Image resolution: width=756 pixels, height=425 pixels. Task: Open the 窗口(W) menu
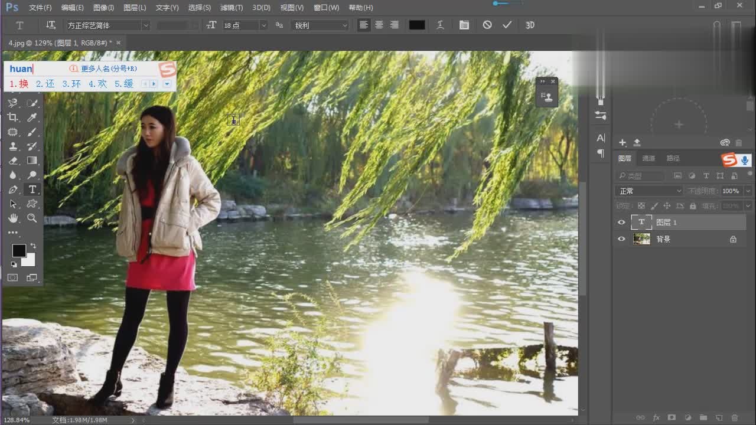[326, 8]
